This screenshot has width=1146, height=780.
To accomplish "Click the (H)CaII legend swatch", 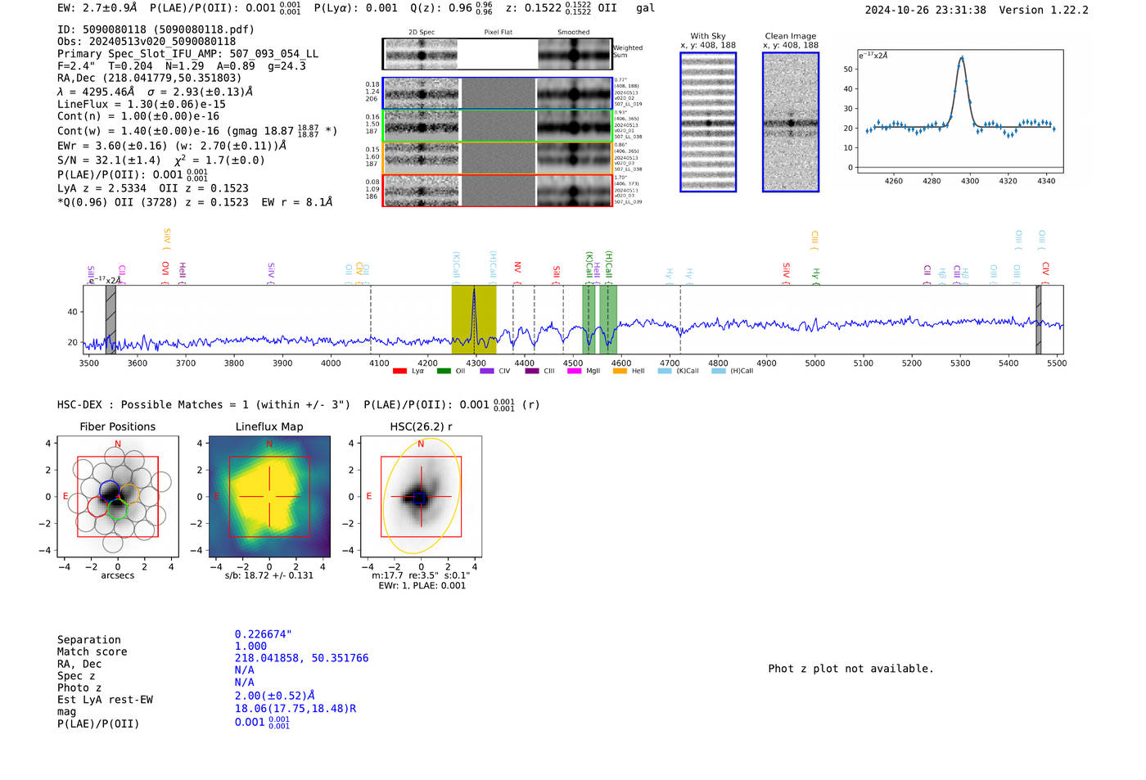I will (x=719, y=372).
